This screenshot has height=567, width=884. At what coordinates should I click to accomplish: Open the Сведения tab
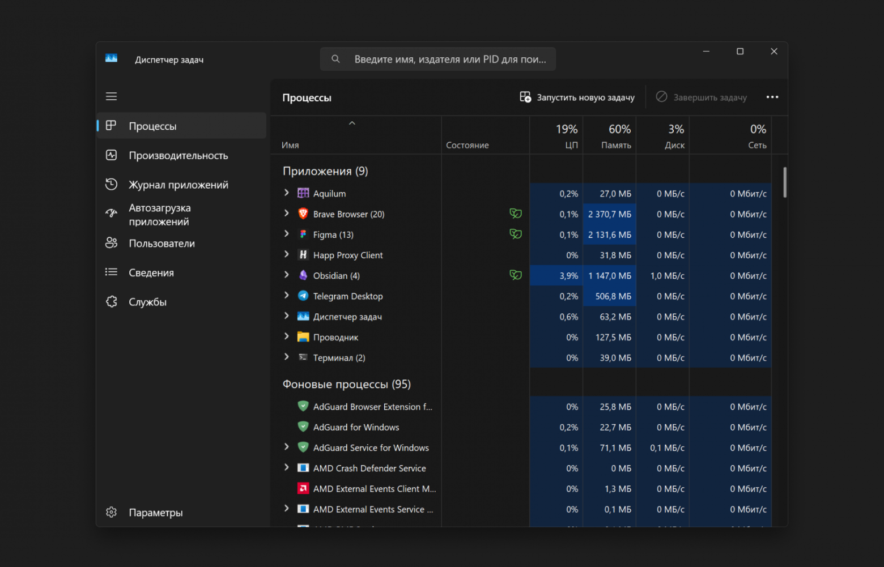pyautogui.click(x=181, y=272)
